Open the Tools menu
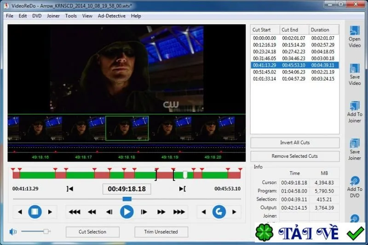368x245 pixels. pyautogui.click(x=71, y=16)
